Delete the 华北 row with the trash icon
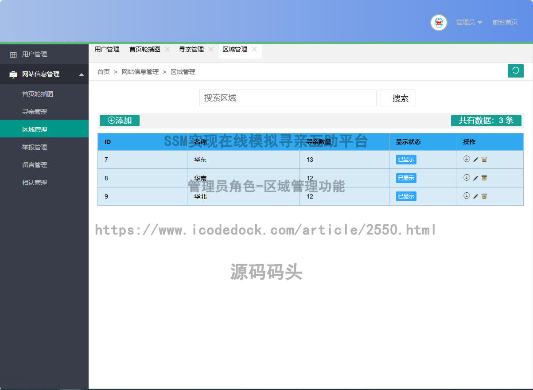 point(484,196)
